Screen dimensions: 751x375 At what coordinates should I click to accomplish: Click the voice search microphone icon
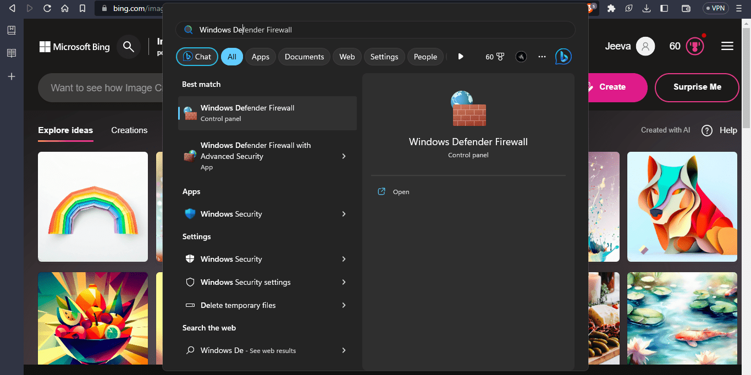[x=521, y=57]
